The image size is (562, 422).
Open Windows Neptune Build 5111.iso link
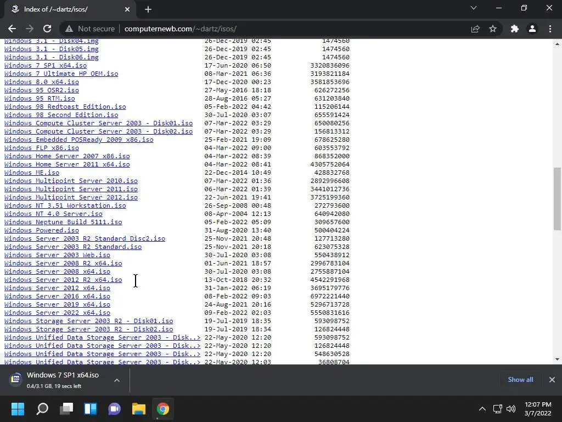[x=63, y=222]
